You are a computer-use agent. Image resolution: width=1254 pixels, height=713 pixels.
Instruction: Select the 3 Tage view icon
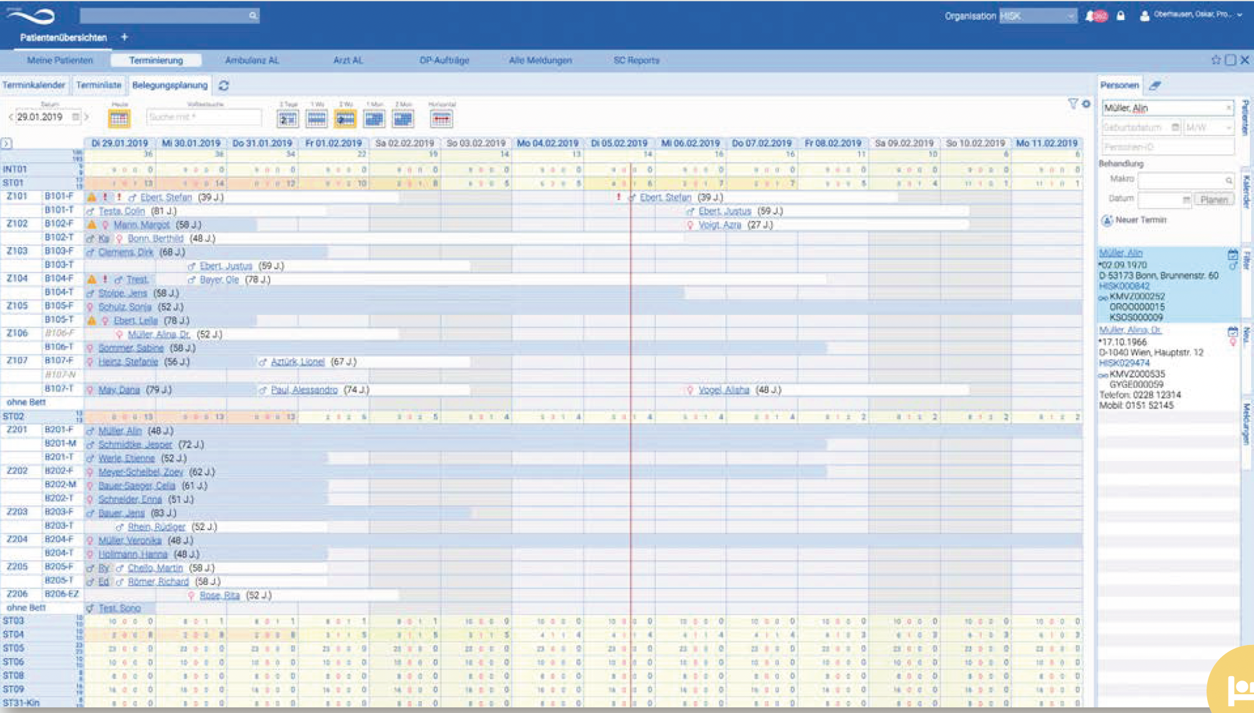[288, 118]
